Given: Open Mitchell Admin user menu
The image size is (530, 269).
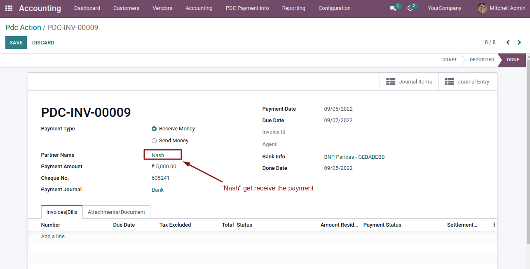Looking at the screenshot, I should pos(501,8).
